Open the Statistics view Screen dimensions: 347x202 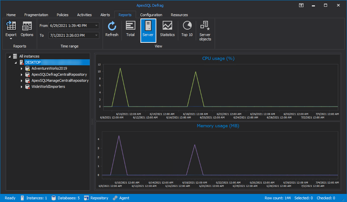pos(167,29)
